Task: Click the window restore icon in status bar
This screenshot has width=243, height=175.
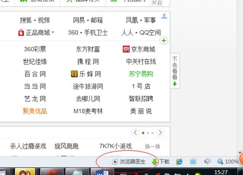Action: point(193,161)
